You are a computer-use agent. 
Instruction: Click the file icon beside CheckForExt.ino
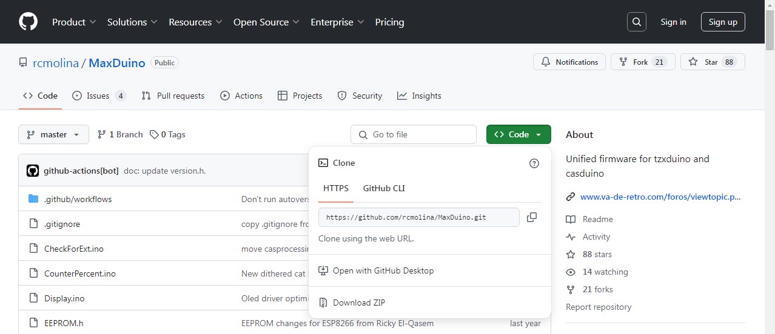tap(33, 249)
